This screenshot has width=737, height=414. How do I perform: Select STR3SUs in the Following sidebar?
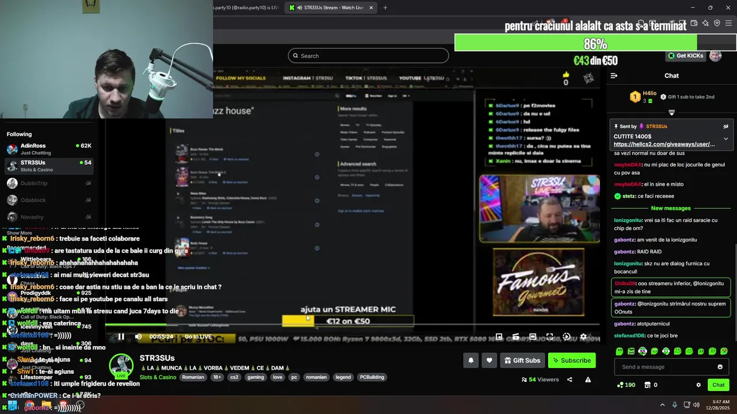(49, 166)
